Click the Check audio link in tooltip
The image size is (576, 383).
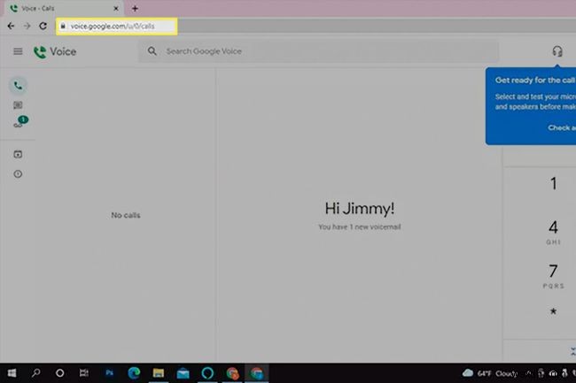click(562, 127)
